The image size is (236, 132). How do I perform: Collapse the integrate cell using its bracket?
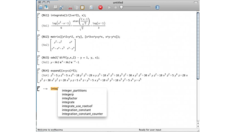[x=38, y=22]
